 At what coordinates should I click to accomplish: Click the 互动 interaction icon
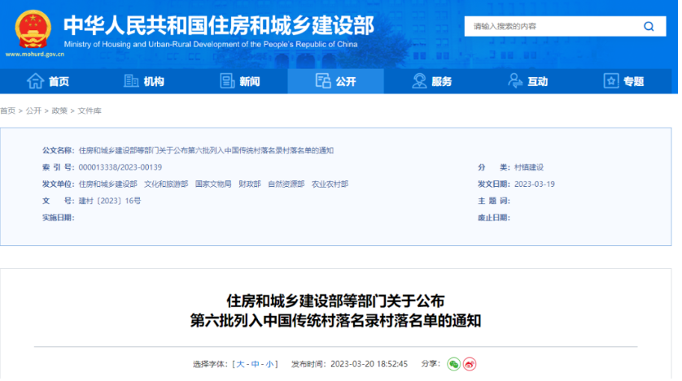(x=517, y=81)
